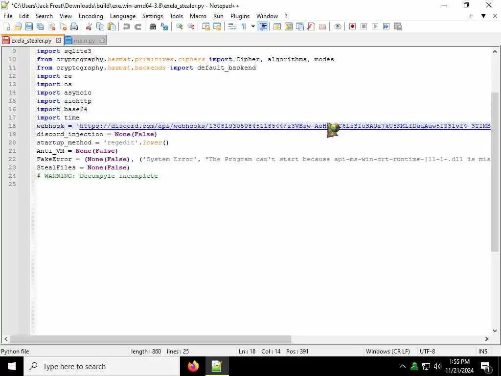
Task: Open the Define your language toolbar icon
Action: [x=277, y=26]
